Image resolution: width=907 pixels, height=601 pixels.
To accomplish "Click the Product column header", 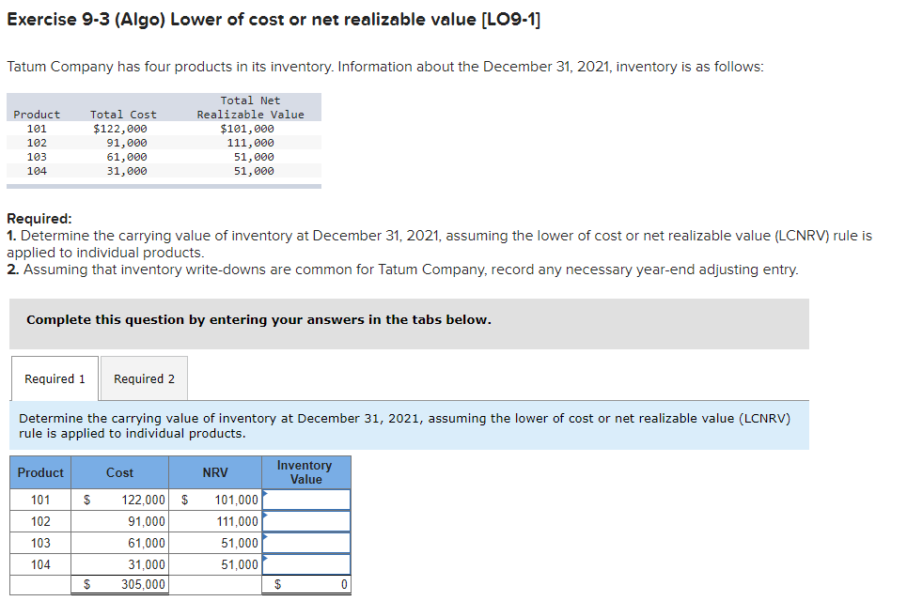I will [x=39, y=472].
